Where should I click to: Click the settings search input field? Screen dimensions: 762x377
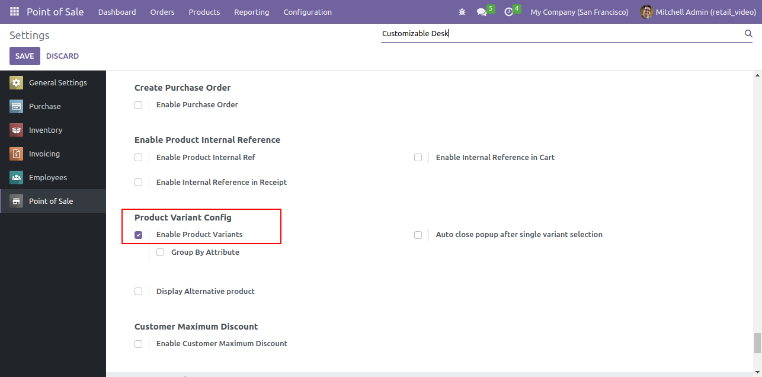[561, 34]
